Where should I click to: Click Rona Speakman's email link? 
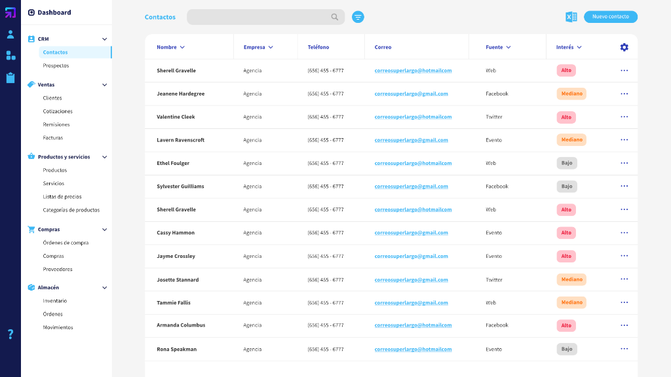coord(413,350)
